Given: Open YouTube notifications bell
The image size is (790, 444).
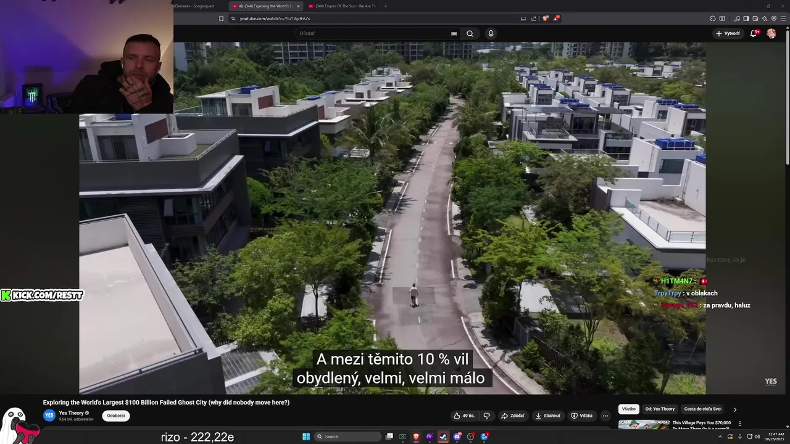Looking at the screenshot, I should (x=754, y=33).
